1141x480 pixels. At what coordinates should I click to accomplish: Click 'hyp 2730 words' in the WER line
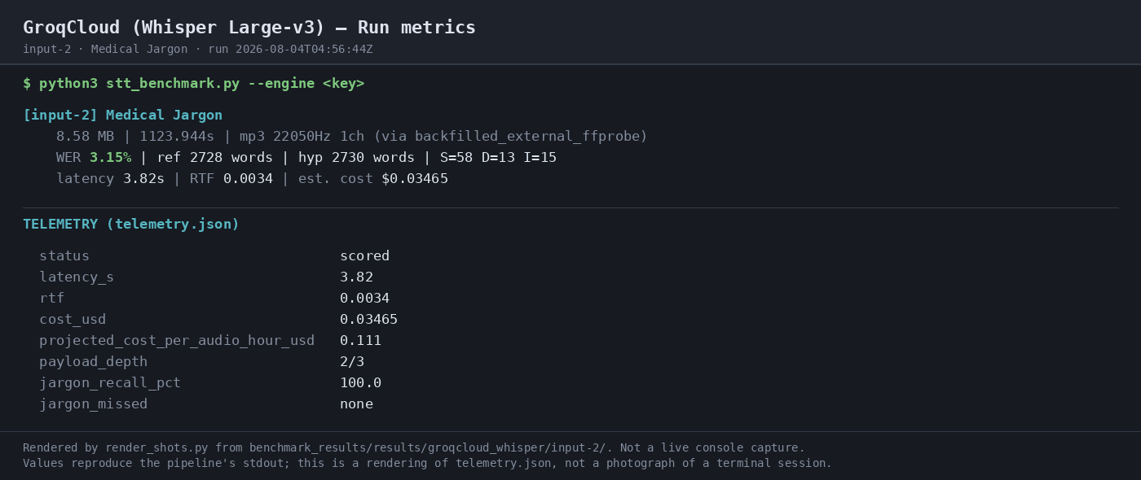[x=356, y=158]
